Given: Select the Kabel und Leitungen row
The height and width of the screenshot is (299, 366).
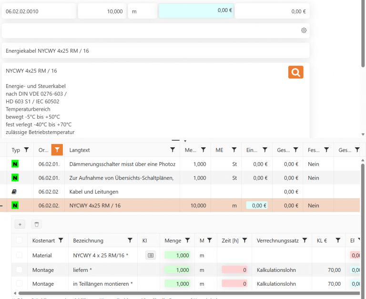Looking at the screenshot, I should tap(119, 192).
